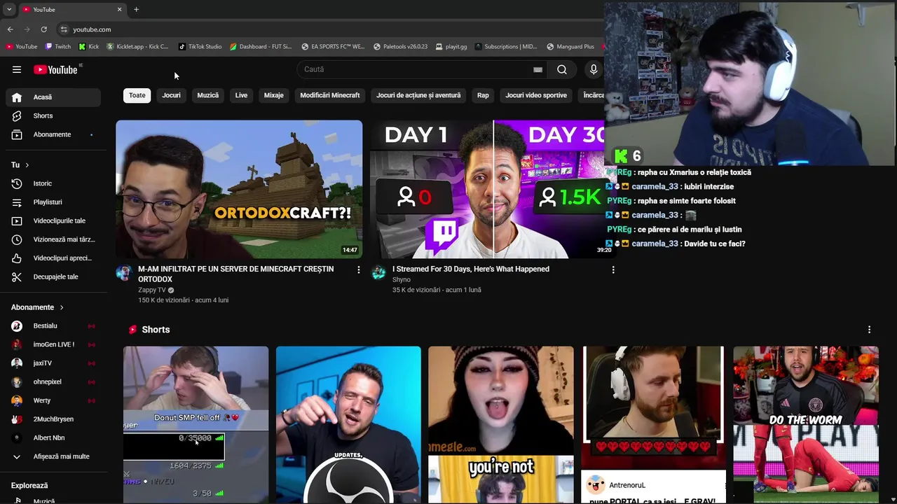The width and height of the screenshot is (897, 504).
Task: Open the on-screen keyboard in search box
Action: [537, 69]
